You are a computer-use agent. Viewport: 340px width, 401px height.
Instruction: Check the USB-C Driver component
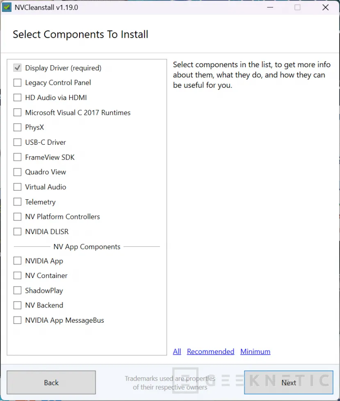tap(17, 142)
